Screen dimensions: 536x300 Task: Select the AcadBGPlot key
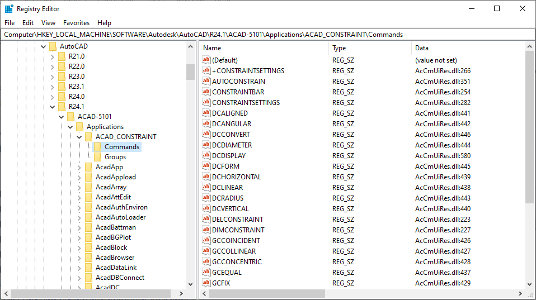[113, 237]
